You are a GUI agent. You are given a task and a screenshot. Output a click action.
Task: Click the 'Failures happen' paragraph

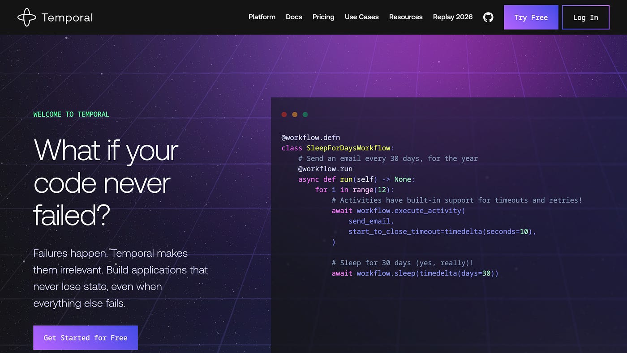click(120, 278)
